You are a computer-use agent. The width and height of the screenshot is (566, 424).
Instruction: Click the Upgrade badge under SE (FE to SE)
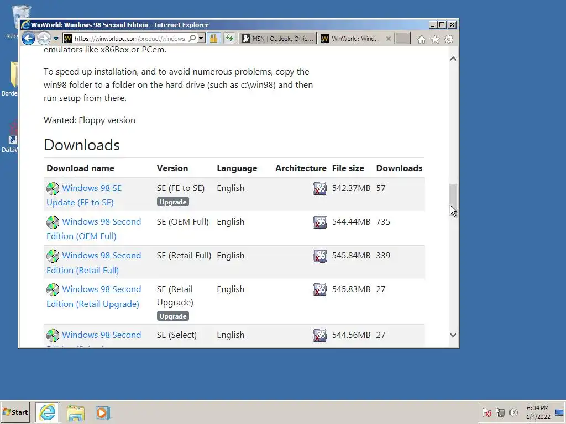pos(173,202)
